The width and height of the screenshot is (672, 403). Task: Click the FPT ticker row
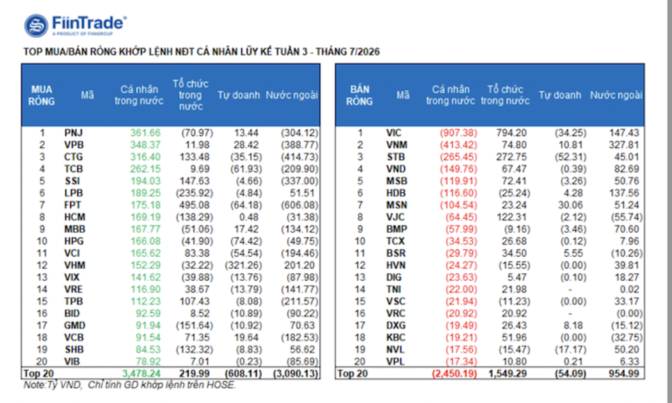click(171, 205)
